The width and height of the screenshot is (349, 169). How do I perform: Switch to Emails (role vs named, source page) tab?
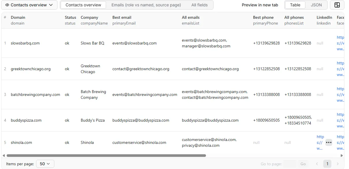click(x=146, y=5)
